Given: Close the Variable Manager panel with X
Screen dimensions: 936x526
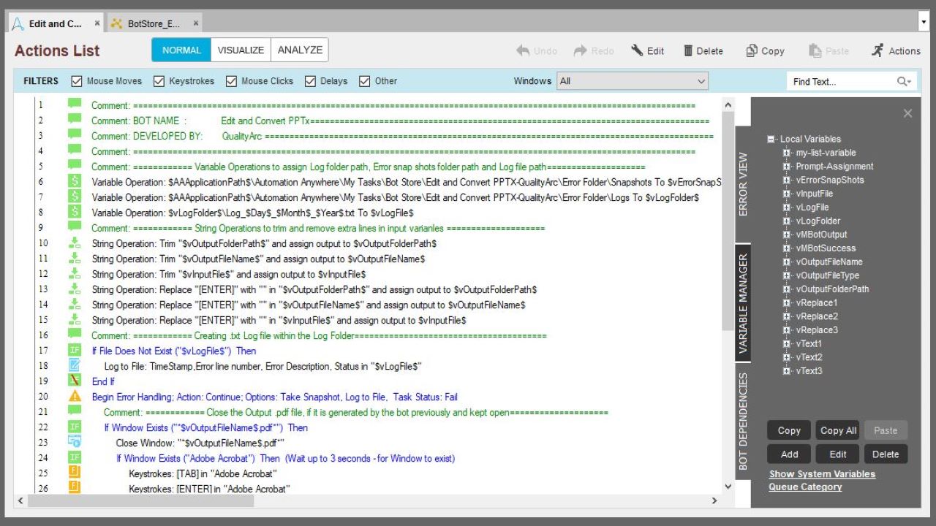Looking at the screenshot, I should pos(907,113).
